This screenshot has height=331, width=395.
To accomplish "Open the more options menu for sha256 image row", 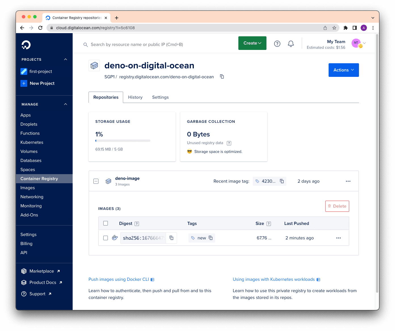I will pos(339,238).
